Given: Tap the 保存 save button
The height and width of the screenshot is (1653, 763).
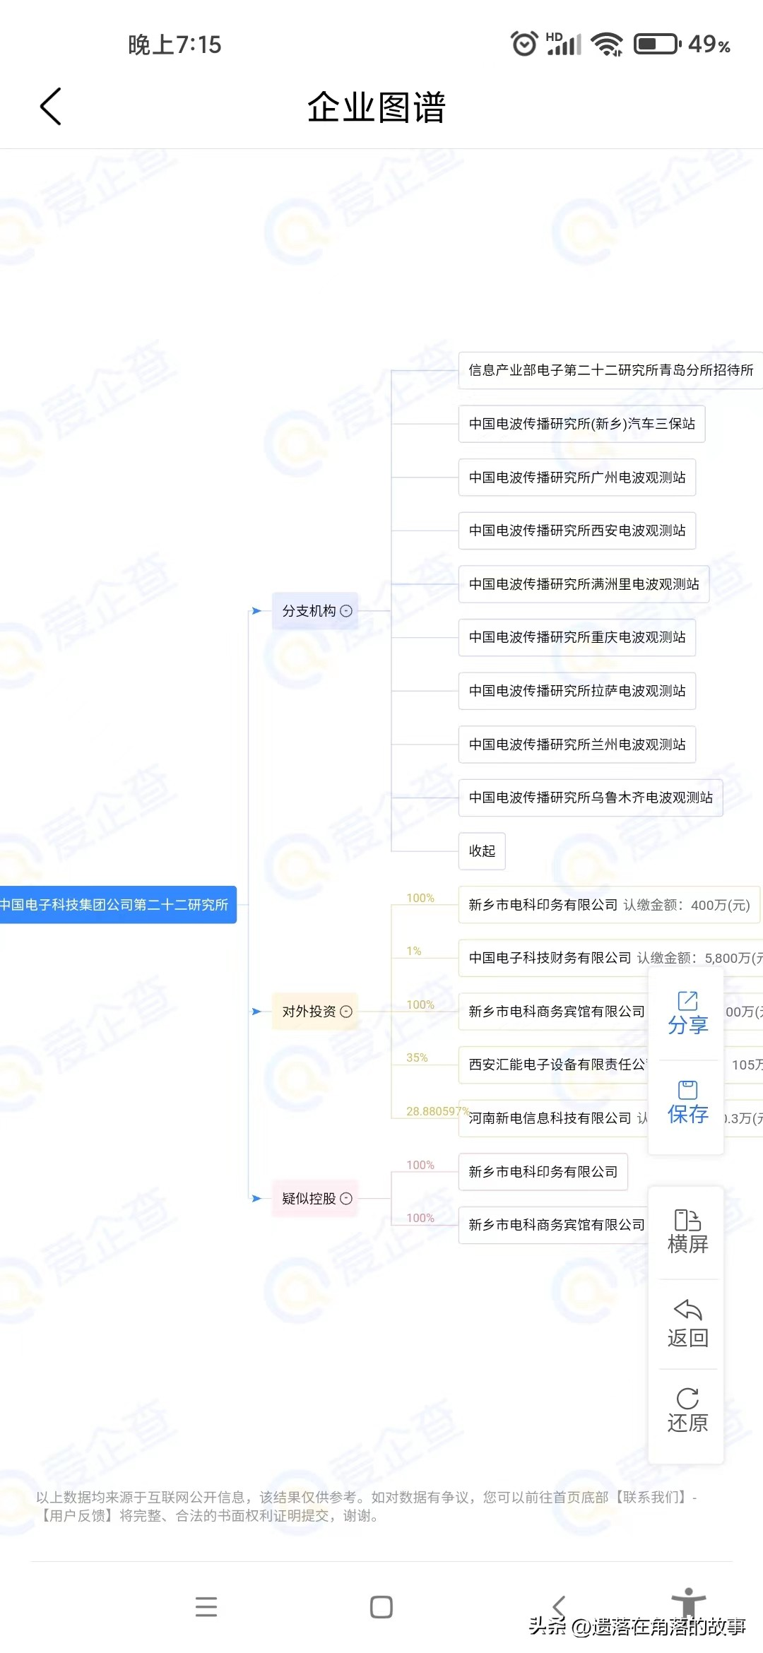Looking at the screenshot, I should pyautogui.click(x=687, y=1102).
